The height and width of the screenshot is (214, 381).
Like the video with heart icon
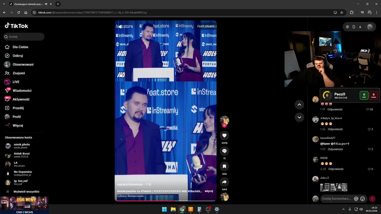(x=224, y=136)
